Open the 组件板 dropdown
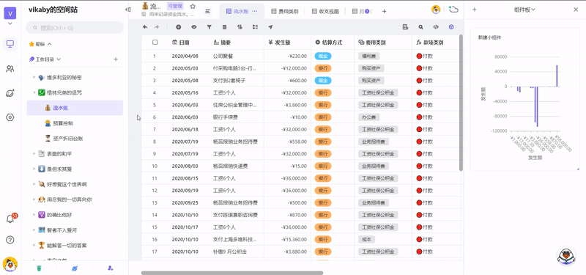586x275 pixels. (524, 10)
